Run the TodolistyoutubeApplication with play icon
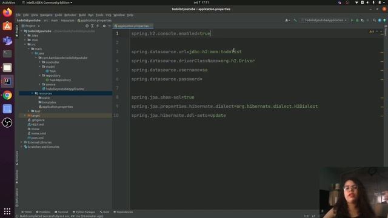 [x=352, y=20]
